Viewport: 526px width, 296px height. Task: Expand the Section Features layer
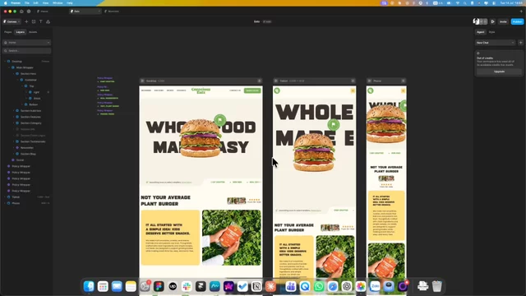coord(14,117)
